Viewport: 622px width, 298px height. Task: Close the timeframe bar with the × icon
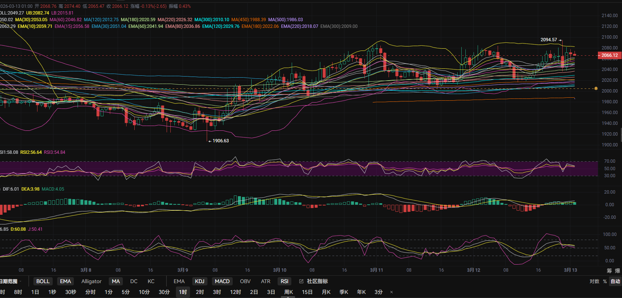click(x=392, y=292)
